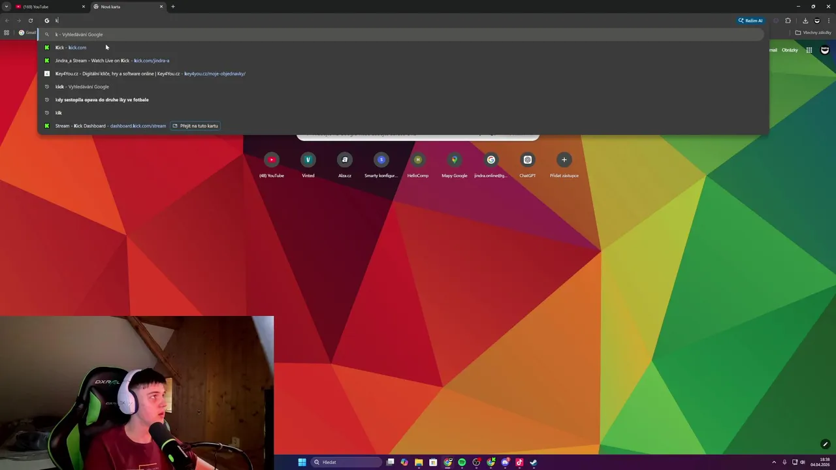Open the Google apps grid icon

point(809,50)
